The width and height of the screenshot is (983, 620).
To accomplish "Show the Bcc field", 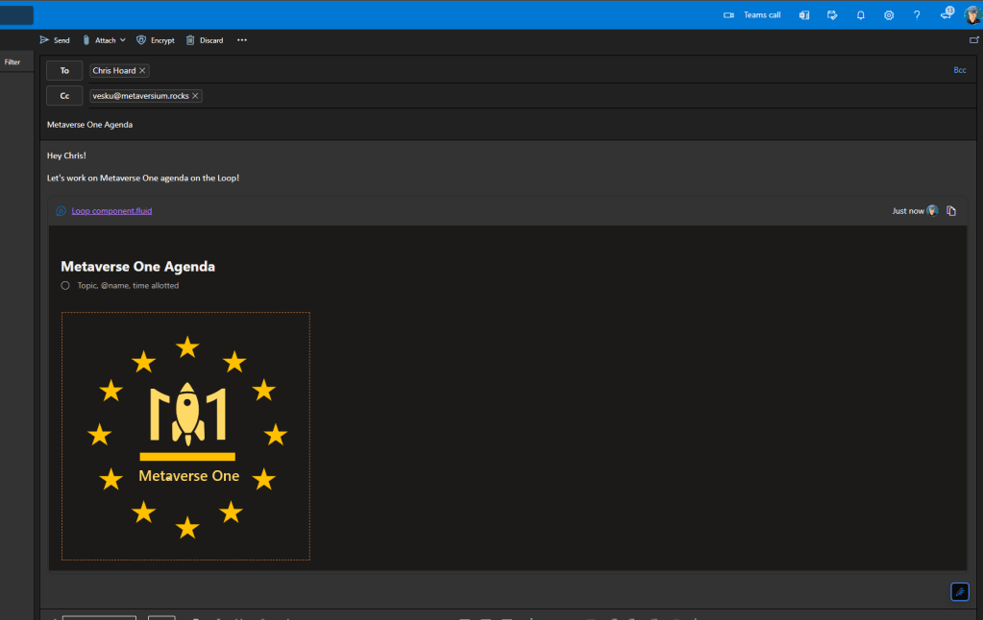I will [959, 70].
